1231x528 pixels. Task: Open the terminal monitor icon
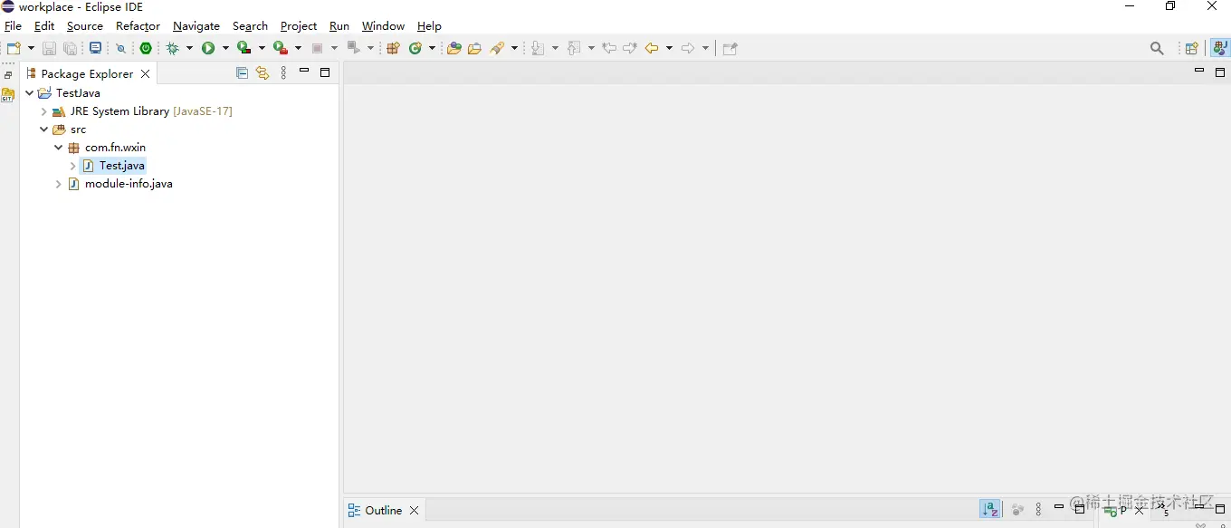click(95, 48)
